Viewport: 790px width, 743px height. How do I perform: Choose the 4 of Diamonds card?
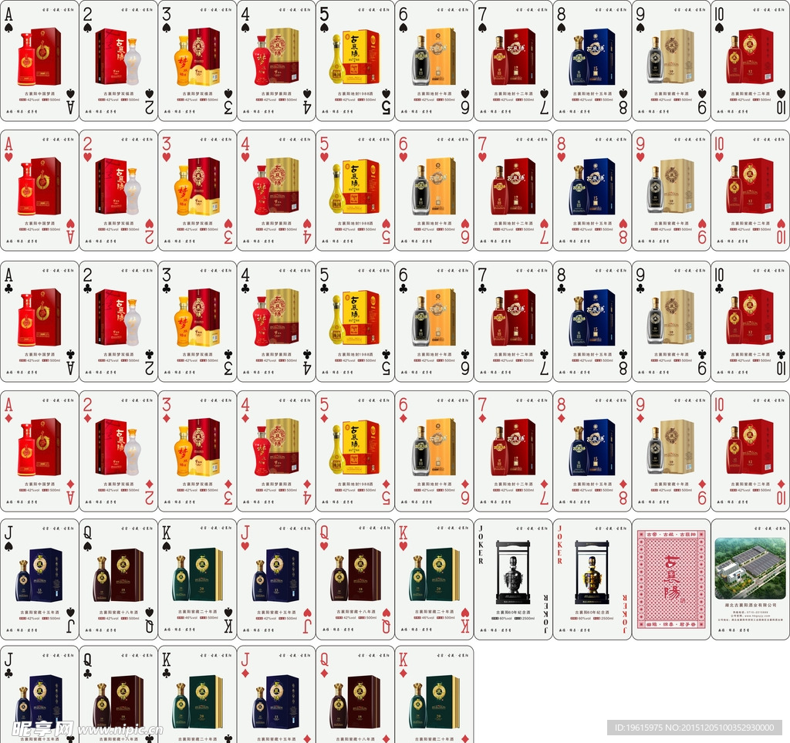point(277,451)
